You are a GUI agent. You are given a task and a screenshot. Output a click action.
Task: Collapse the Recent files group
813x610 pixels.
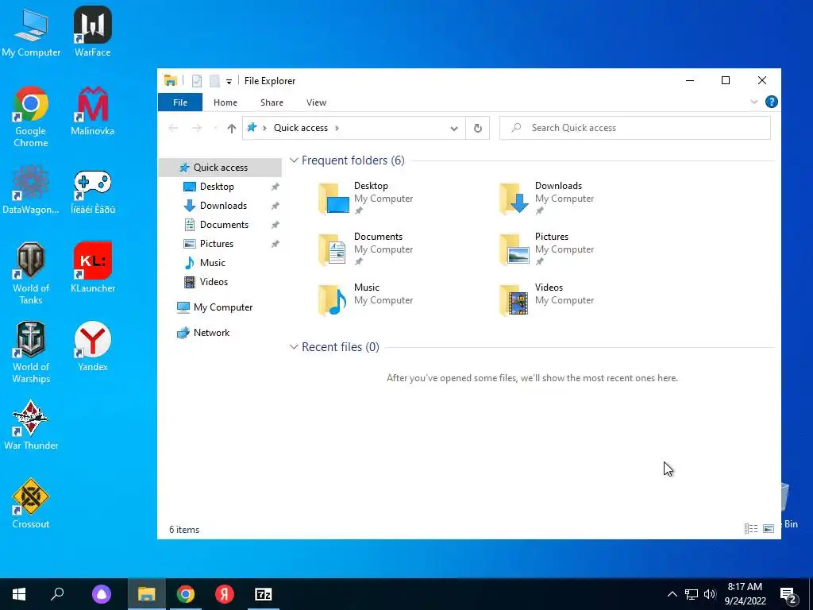click(294, 347)
